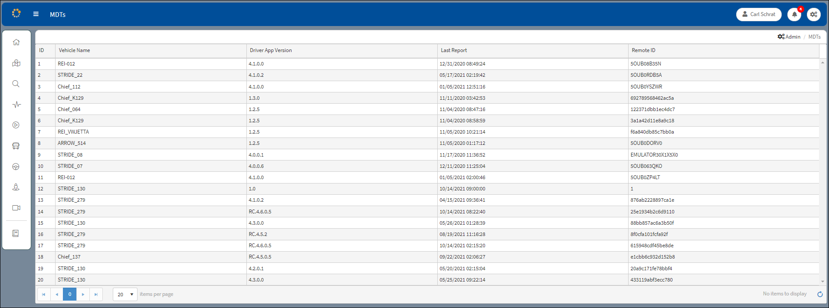The image size is (829, 308).
Task: Sort by Last Report column header
Action: click(533, 50)
